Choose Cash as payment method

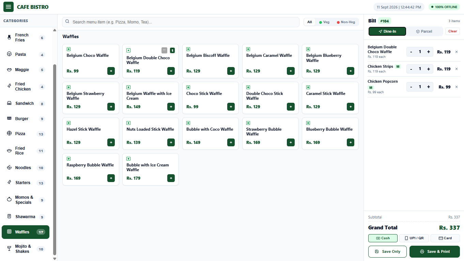[383, 238]
